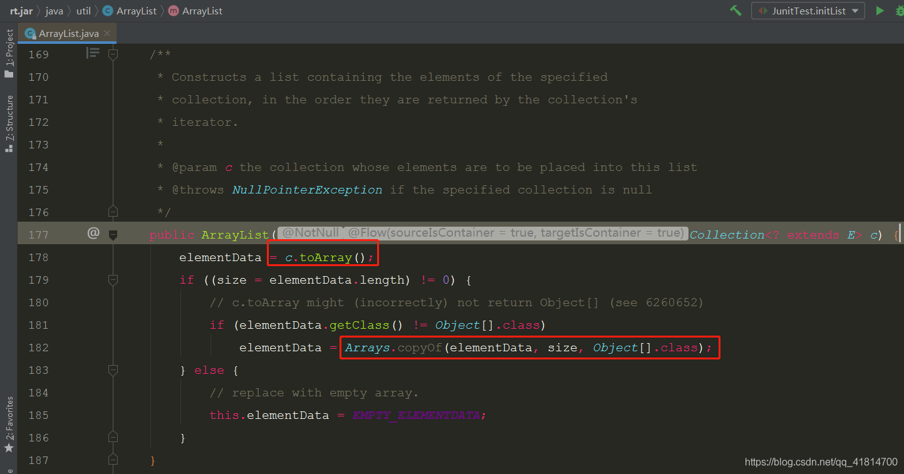904x474 pixels.
Task: Click the java package breadcrumb
Action: point(55,11)
